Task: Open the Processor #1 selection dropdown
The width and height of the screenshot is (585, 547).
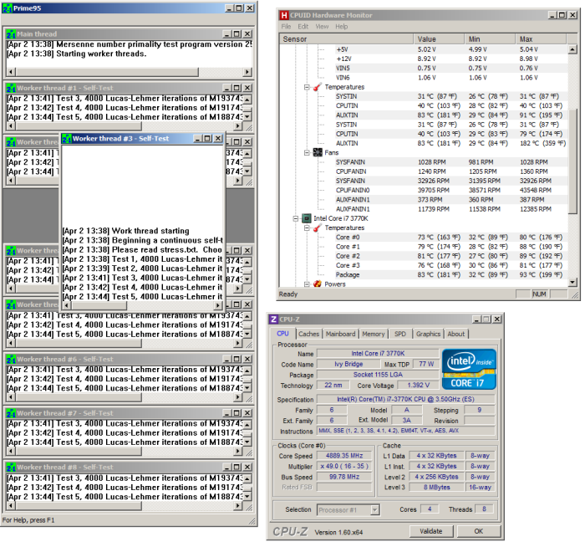Action: [x=375, y=509]
